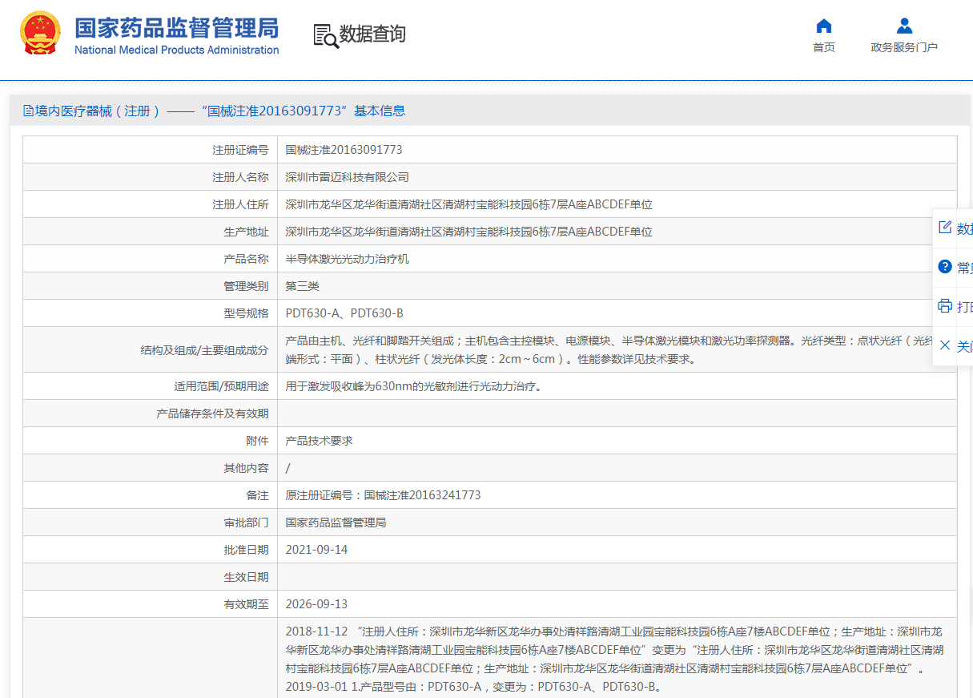Viewport: 973px width, 698px height.
Task: Click the 有效期至 label cell
Action: [x=150, y=604]
